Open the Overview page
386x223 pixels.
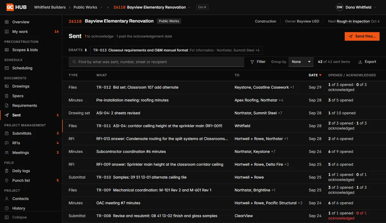[31, 22]
